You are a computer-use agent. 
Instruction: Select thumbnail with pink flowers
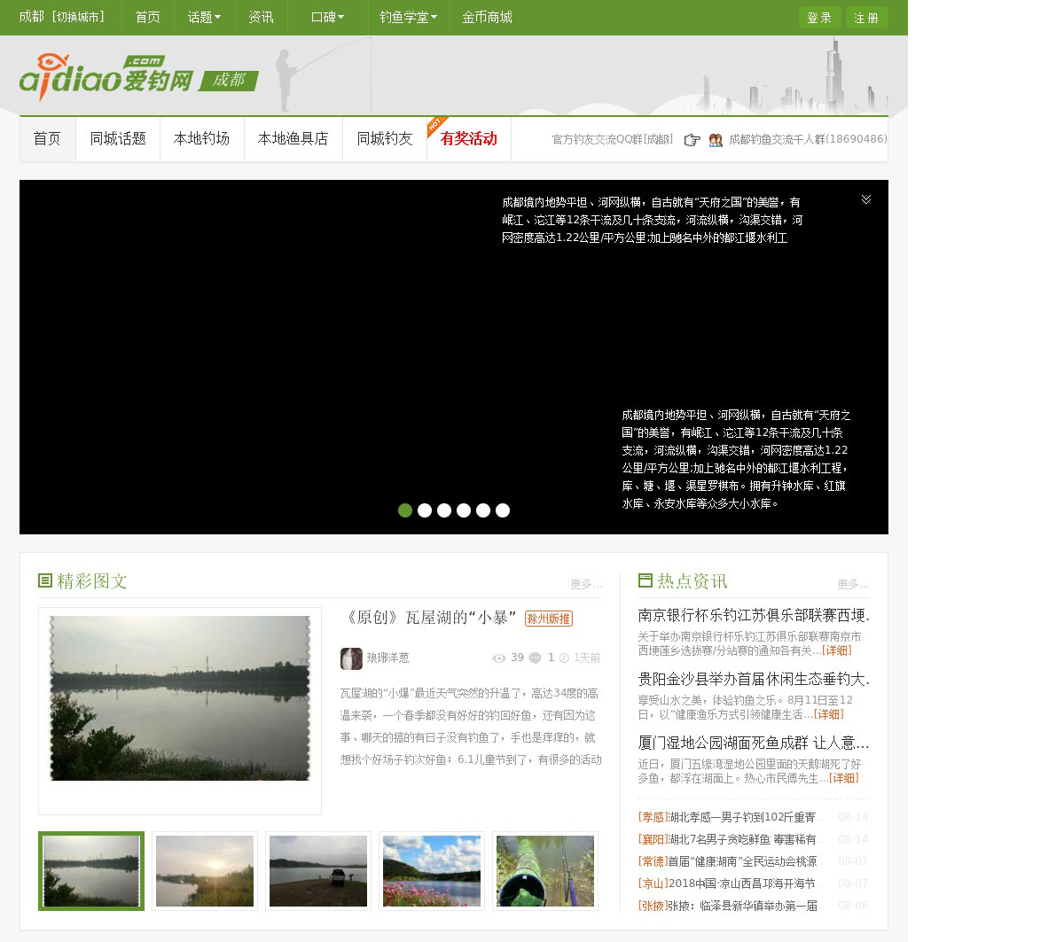click(432, 871)
